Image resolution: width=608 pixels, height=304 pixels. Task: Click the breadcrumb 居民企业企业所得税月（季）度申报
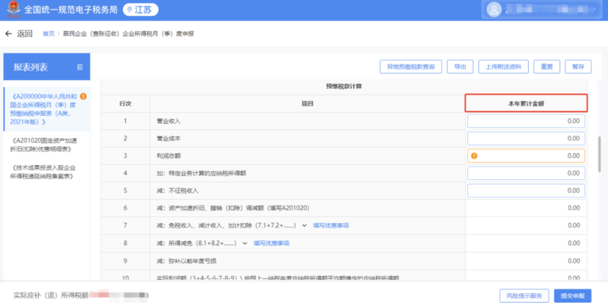128,34
